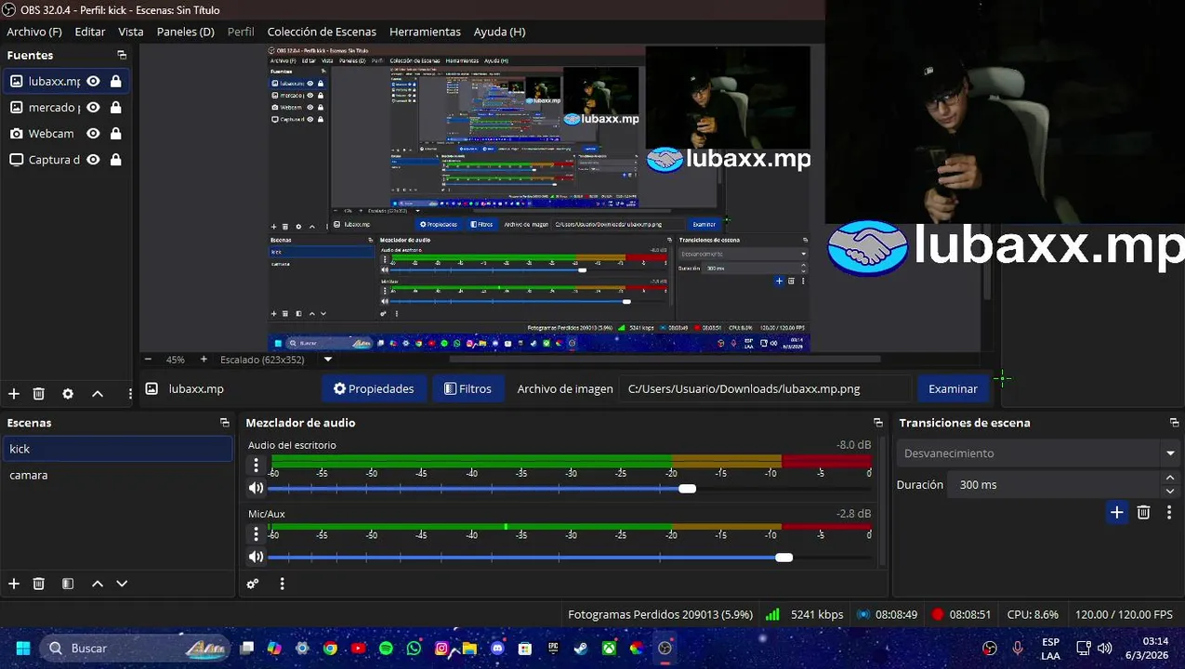Screen dimensions: 1185x669
Task: Unlock the Captura source
Action: [x=115, y=160]
